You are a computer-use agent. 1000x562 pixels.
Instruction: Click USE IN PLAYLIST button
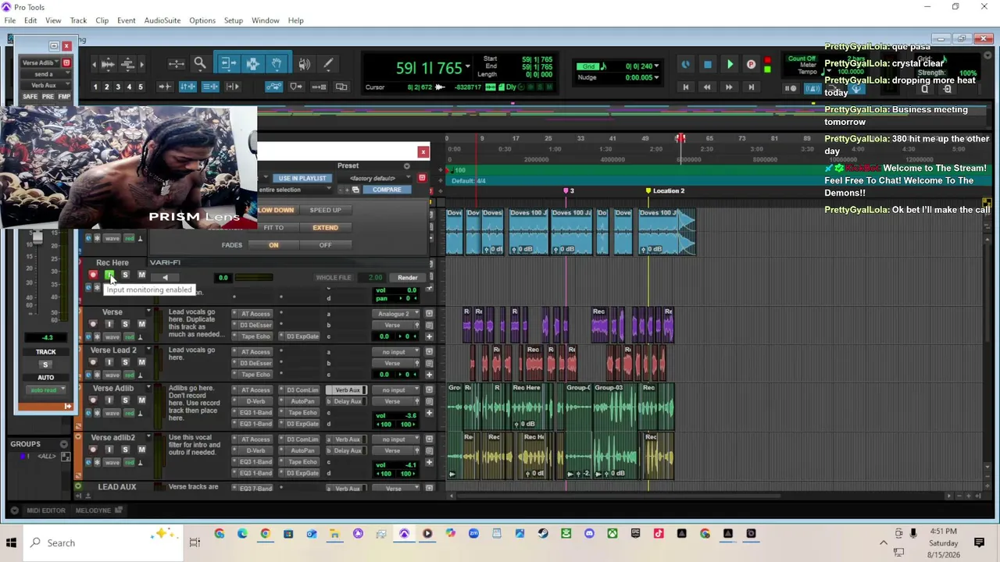[302, 178]
